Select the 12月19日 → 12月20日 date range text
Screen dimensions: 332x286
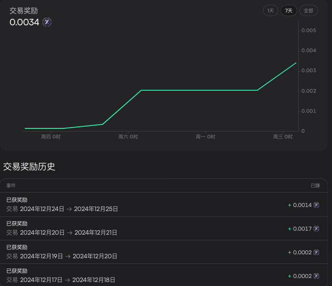[69, 256]
